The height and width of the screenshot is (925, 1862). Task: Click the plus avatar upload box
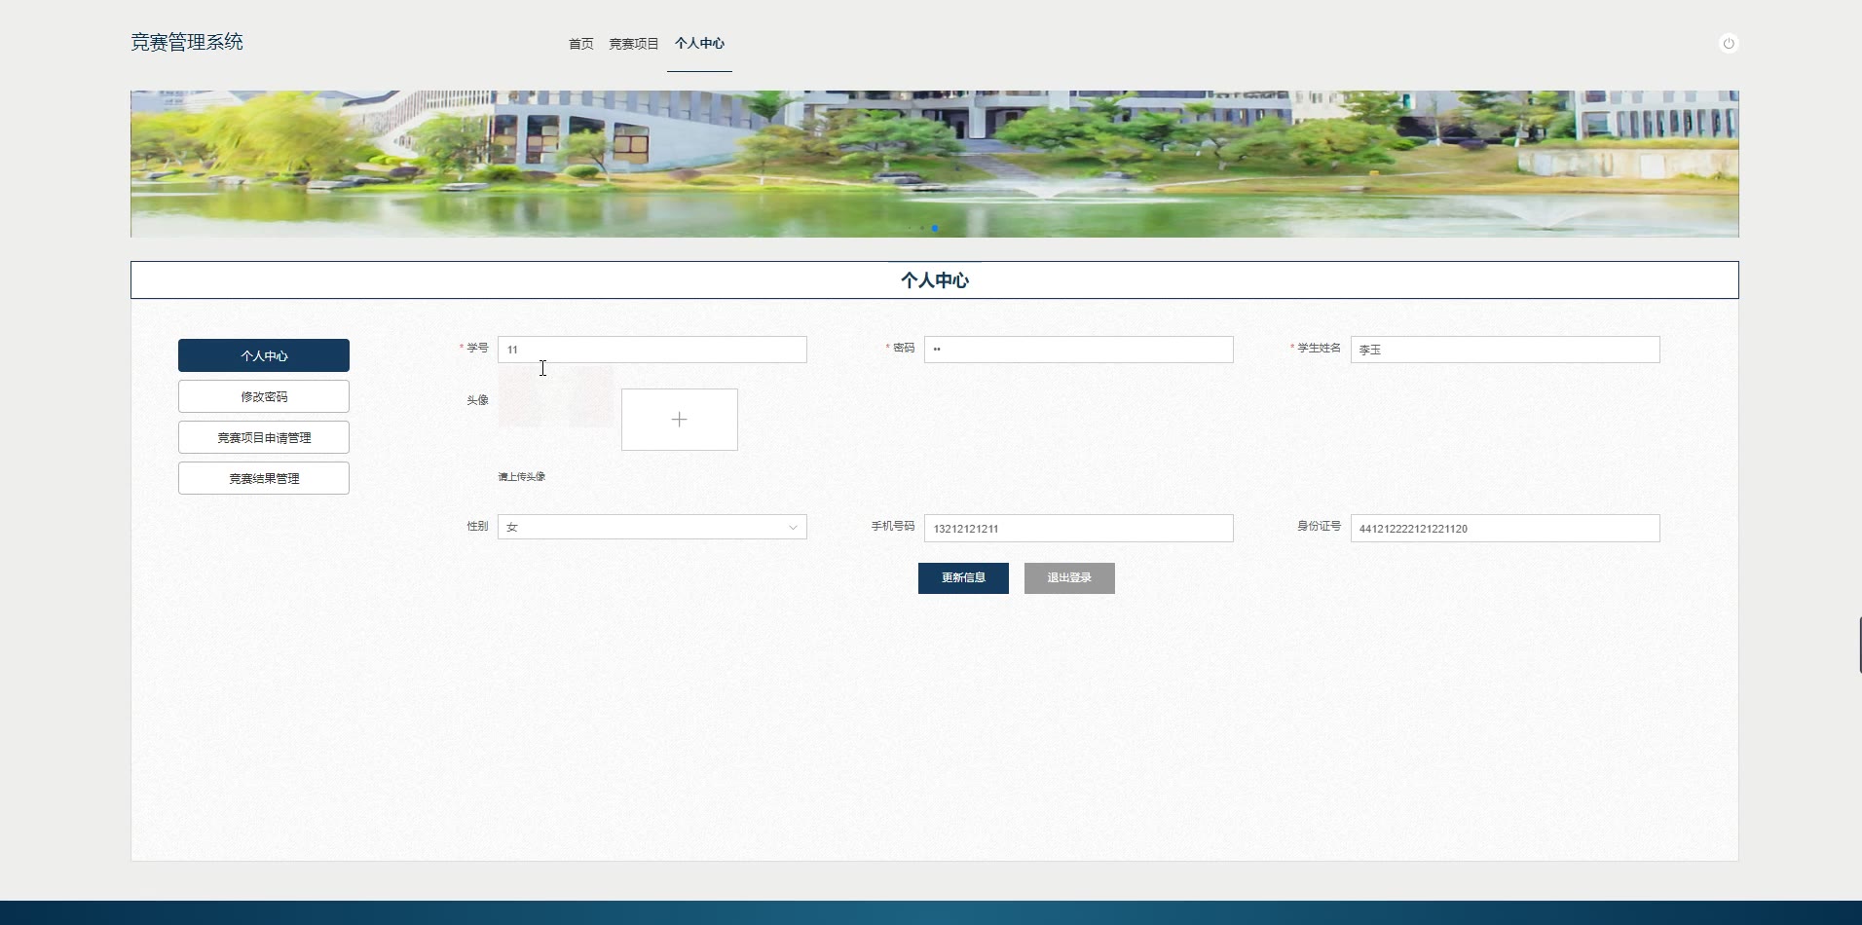pyautogui.click(x=680, y=420)
